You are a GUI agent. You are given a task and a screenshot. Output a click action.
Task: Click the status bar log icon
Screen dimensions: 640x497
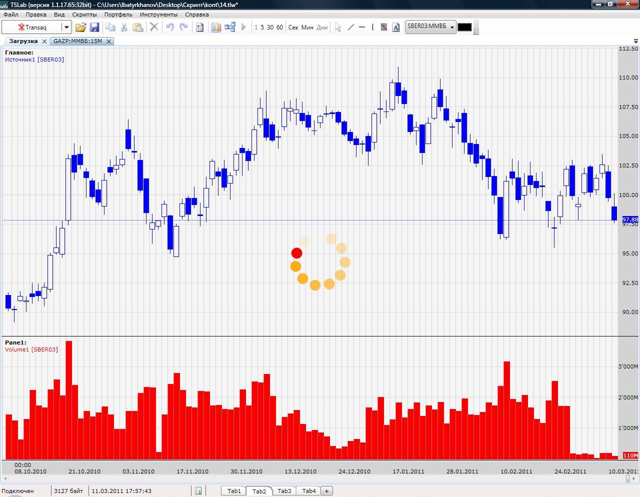tap(198, 491)
